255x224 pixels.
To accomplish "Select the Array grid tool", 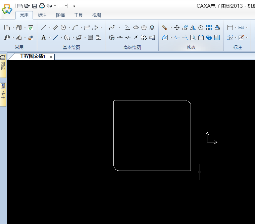I will 209,28.
